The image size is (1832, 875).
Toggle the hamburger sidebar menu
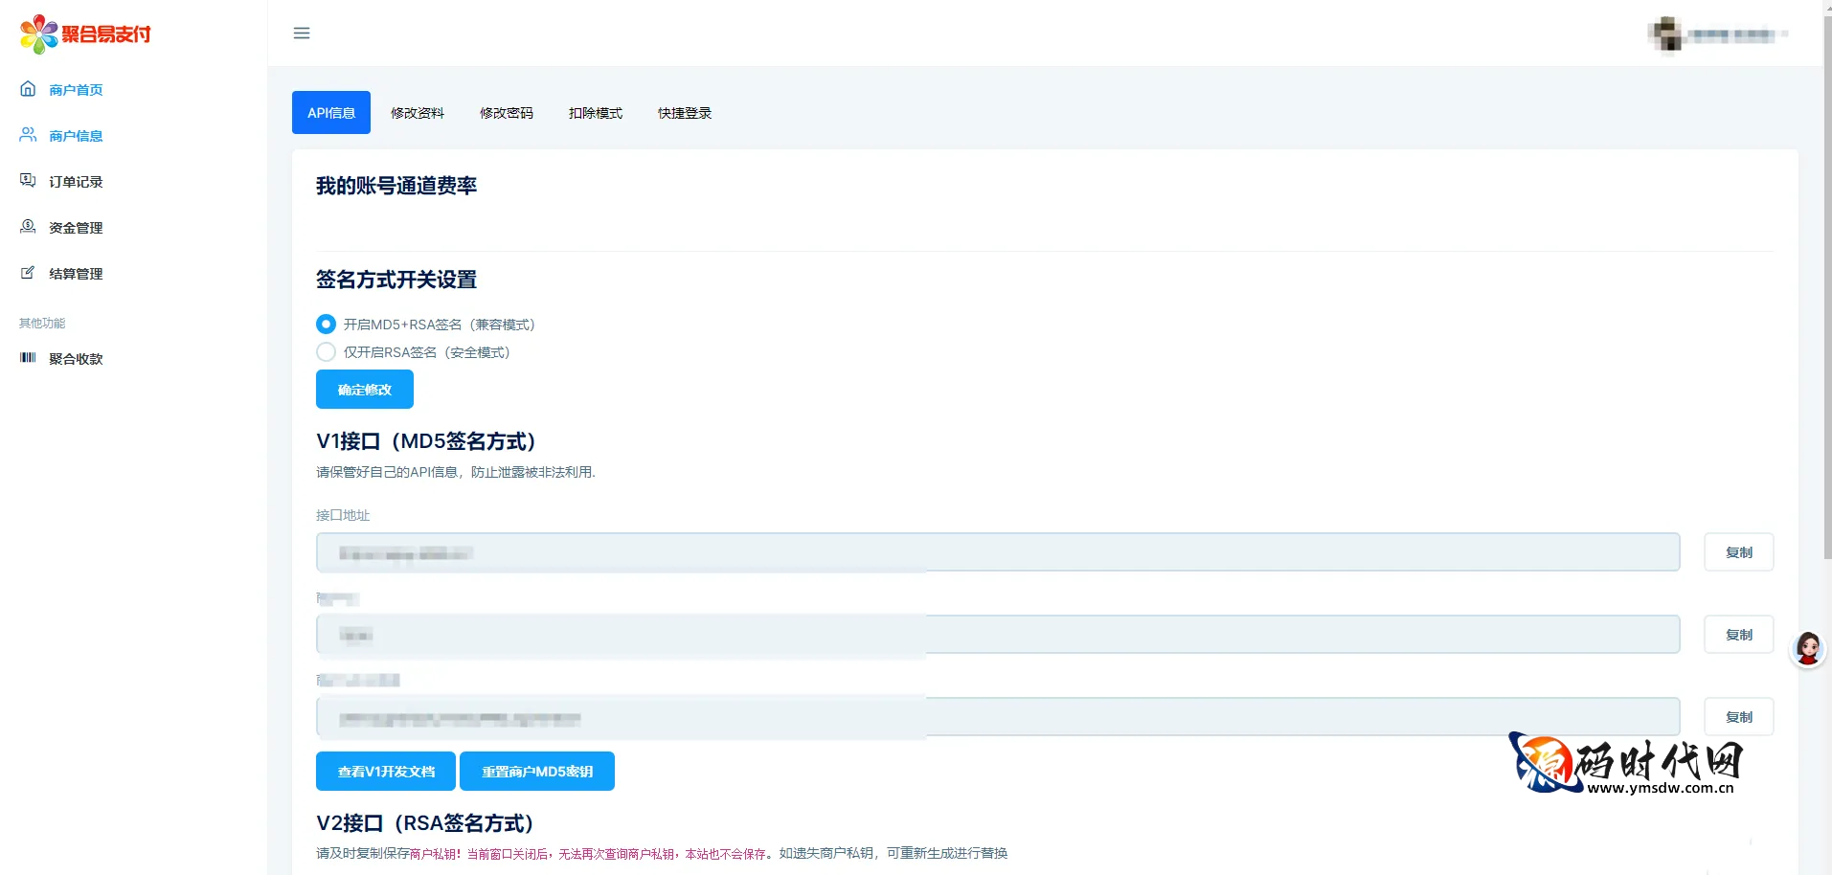coord(302,34)
